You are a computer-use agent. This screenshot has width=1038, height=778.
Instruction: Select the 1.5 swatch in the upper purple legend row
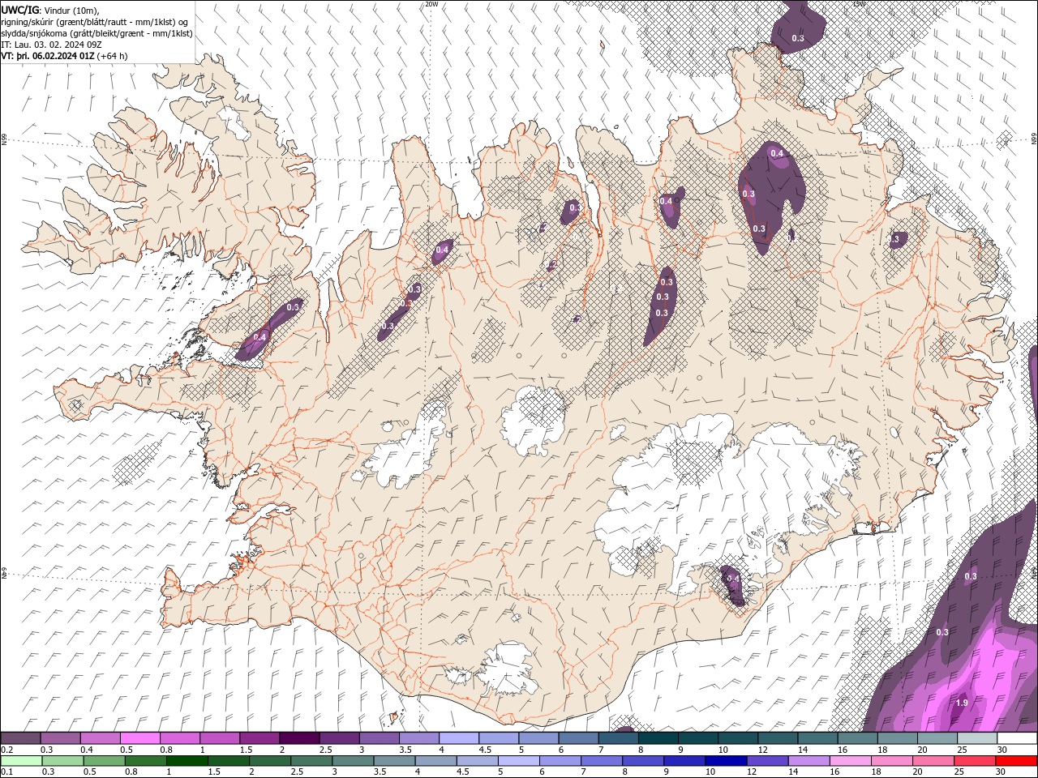point(259,738)
